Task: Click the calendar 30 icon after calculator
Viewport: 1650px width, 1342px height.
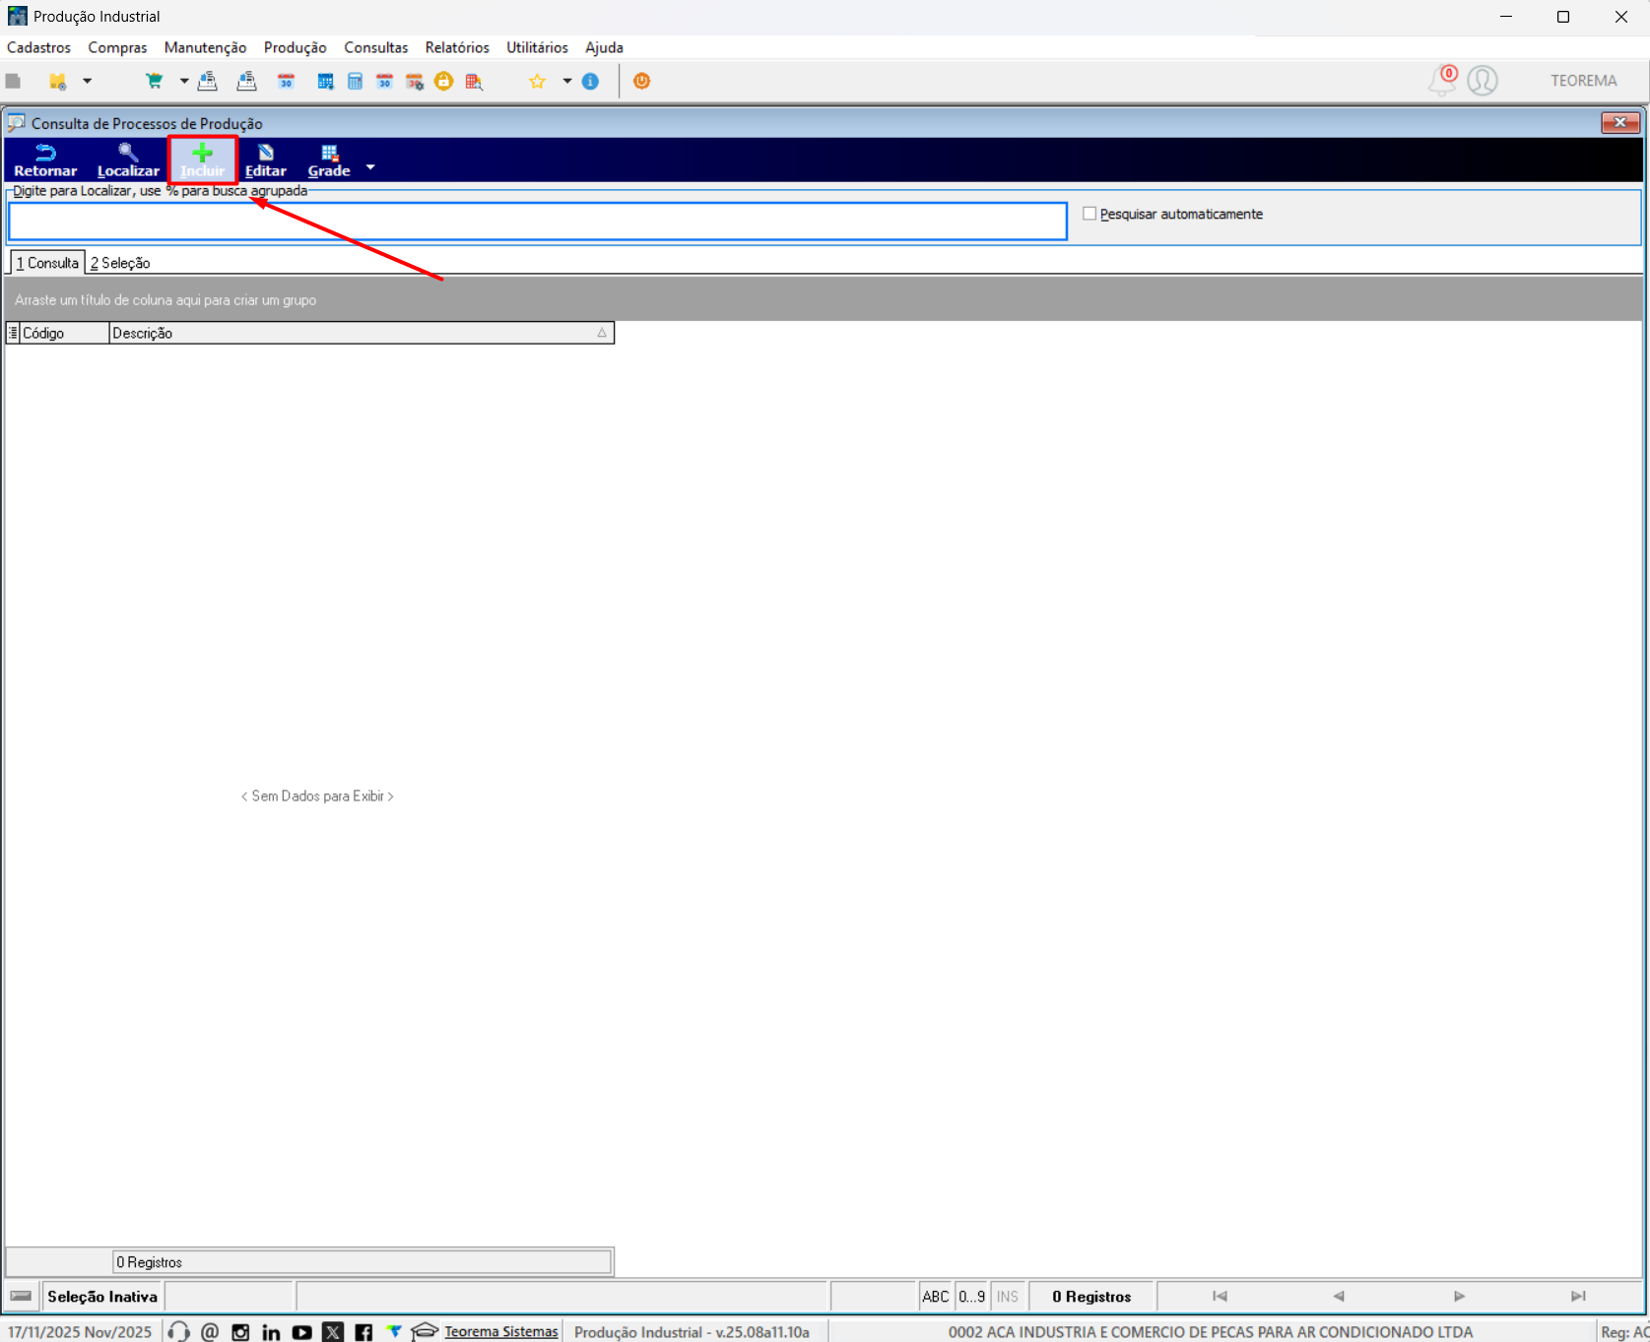Action: [384, 81]
